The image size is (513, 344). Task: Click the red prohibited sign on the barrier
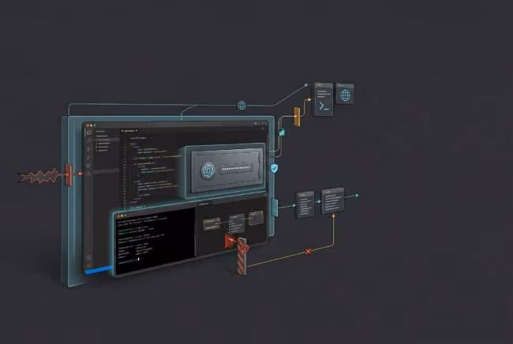(x=244, y=249)
